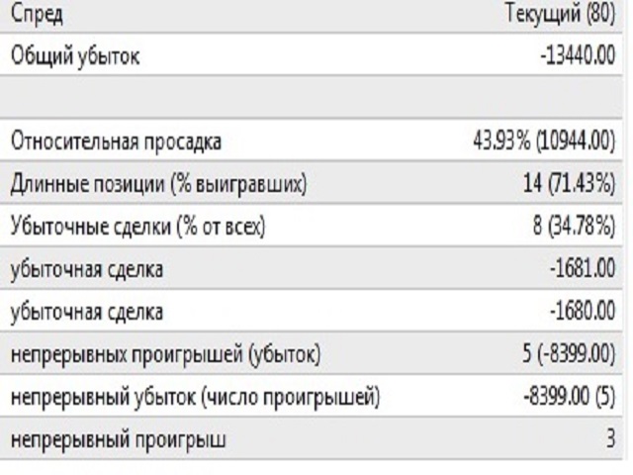633x475 pixels.
Task: Click the Общий убыток label
Action: [75, 56]
